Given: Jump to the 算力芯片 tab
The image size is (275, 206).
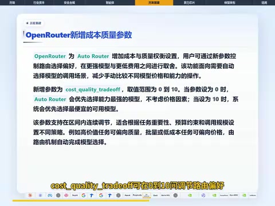Looking at the screenshot, I should (x=189, y=2).
